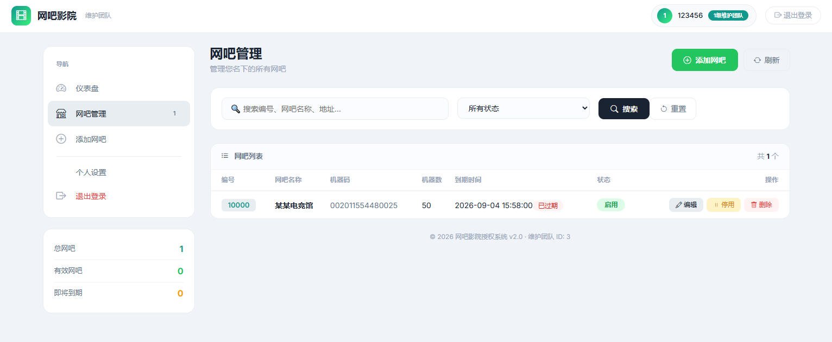The height and width of the screenshot is (342, 832).
Task: Go to 添加网吧 in sidebar menu
Action: (x=119, y=139)
